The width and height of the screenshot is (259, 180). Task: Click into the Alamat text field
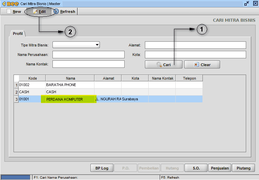click(x=195, y=45)
